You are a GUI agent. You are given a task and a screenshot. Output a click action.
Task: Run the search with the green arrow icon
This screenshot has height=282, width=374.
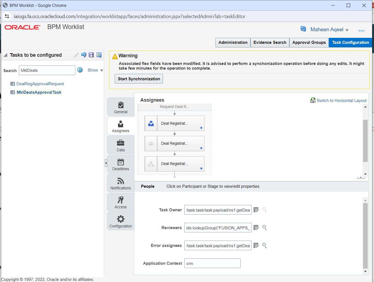80,70
